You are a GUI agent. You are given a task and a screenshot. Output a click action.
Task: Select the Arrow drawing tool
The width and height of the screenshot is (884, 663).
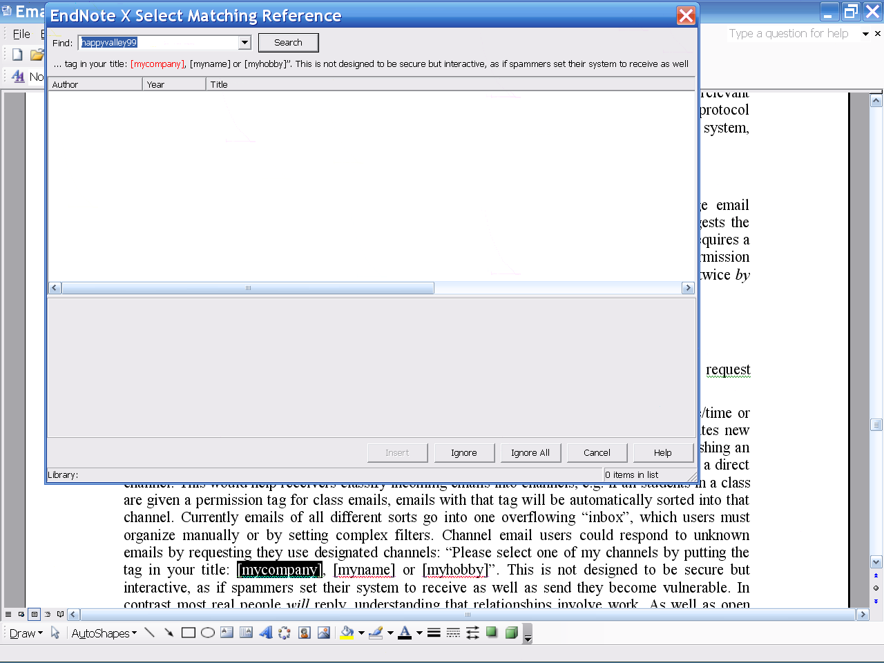[169, 633]
